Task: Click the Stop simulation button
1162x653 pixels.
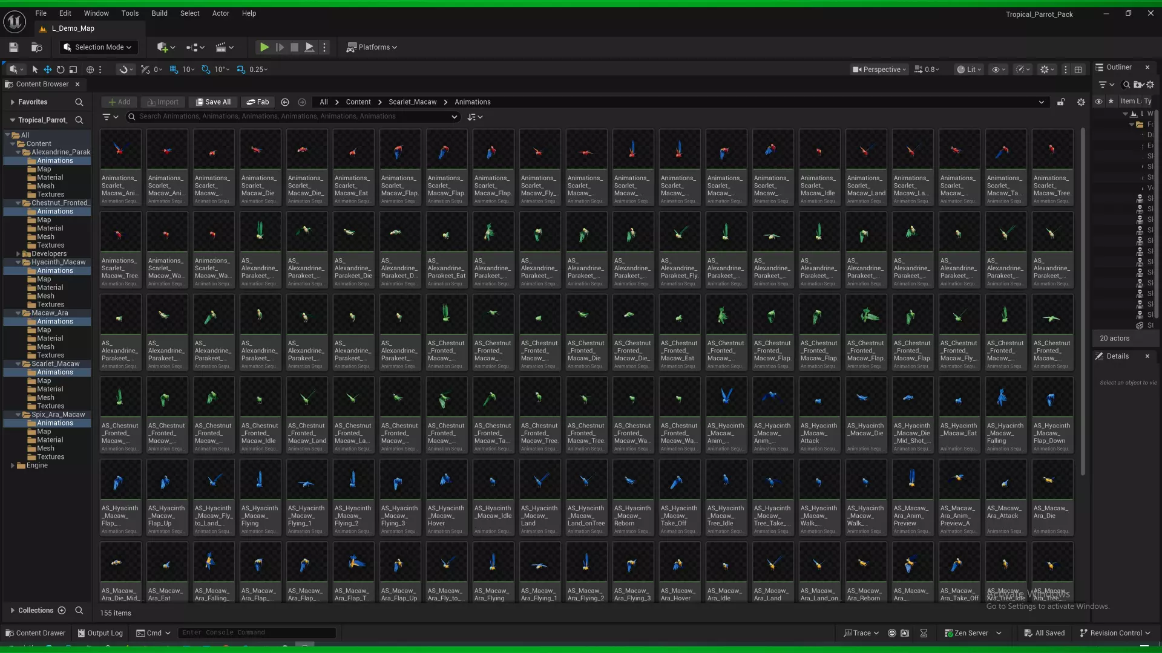Action: point(294,47)
